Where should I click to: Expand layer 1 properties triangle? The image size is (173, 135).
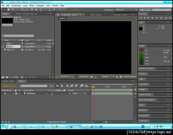click(14, 94)
